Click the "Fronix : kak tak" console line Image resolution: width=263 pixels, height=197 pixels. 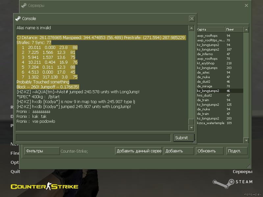[32, 117]
